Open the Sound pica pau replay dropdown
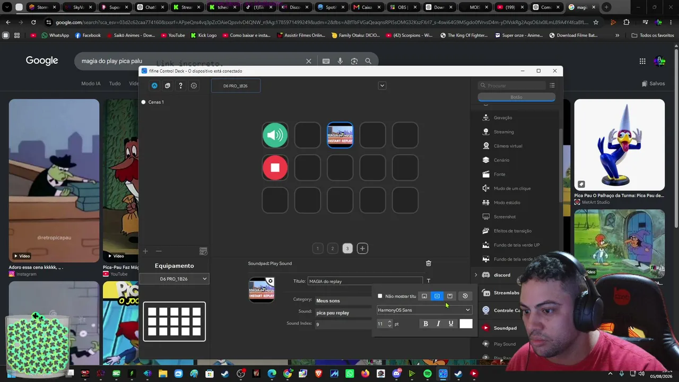Viewport: 679px width, 382px height. pos(342,312)
